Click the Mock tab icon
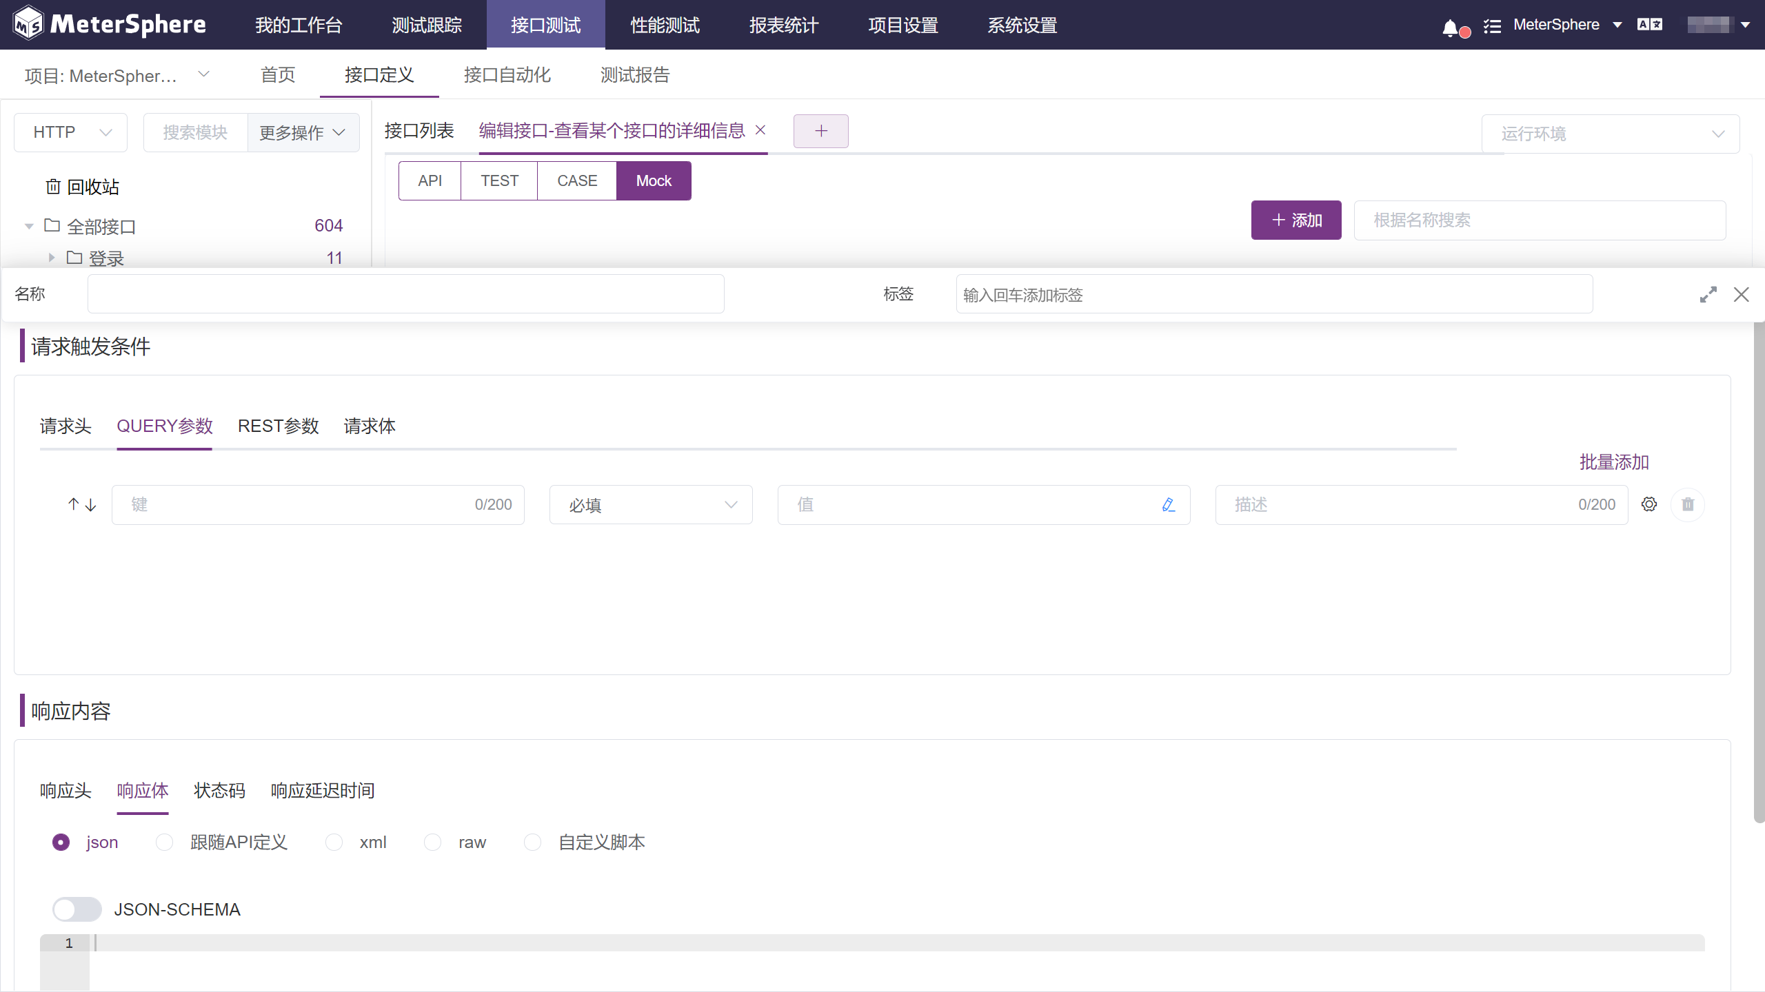Viewport: 1765px width, 992px height. point(652,180)
